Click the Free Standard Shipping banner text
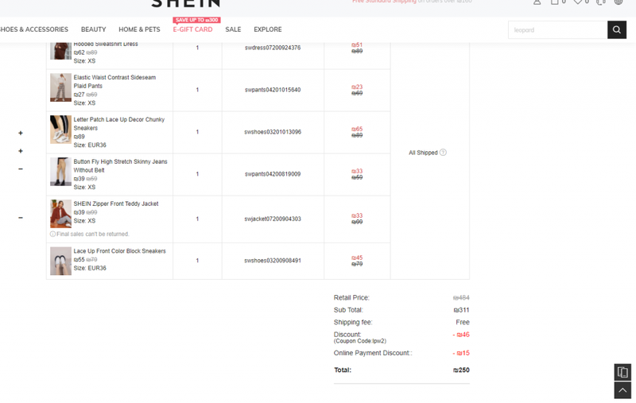 pyautogui.click(x=384, y=2)
